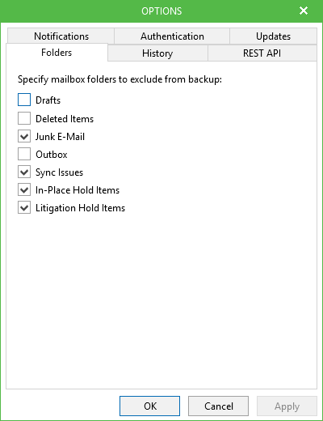Check the Outbox exclusion box
This screenshot has height=421, width=323.
pyautogui.click(x=24, y=154)
